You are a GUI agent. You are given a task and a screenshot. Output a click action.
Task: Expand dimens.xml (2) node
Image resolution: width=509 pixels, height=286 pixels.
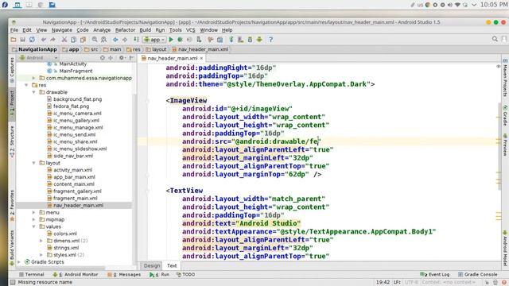point(41,241)
